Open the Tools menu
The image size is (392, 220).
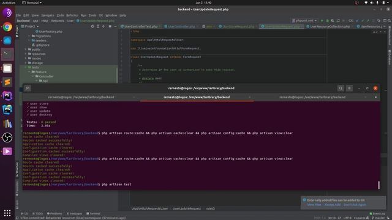tap(92, 15)
